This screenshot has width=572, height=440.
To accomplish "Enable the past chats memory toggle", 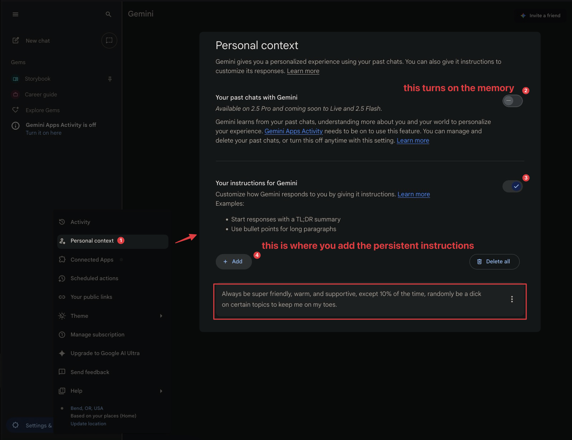I will [512, 101].
